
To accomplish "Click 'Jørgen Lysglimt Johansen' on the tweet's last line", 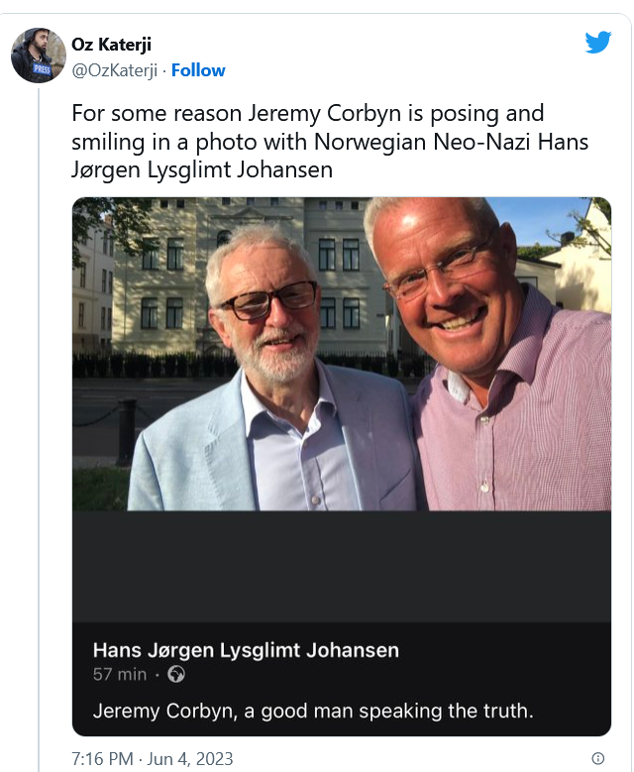I will (x=202, y=169).
